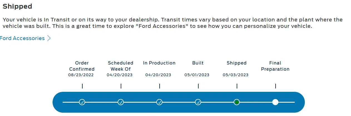Click the tick mark above Final Preparation dot
The image size is (351, 116).
[x=276, y=86]
